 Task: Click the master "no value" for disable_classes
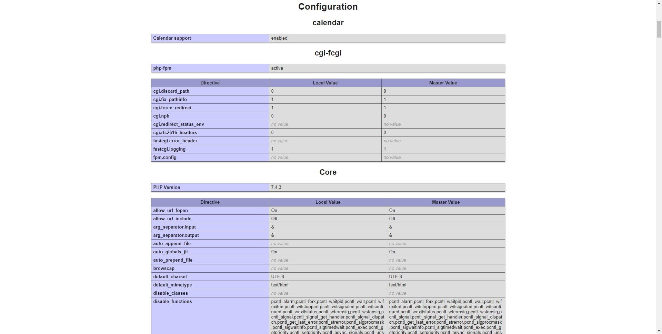pos(398,293)
